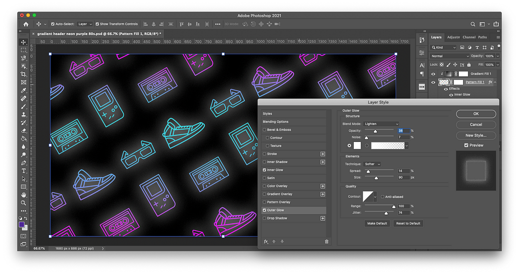This screenshot has height=274, width=519.
Task: Open the Properties panel icon
Action: click(x=422, y=53)
